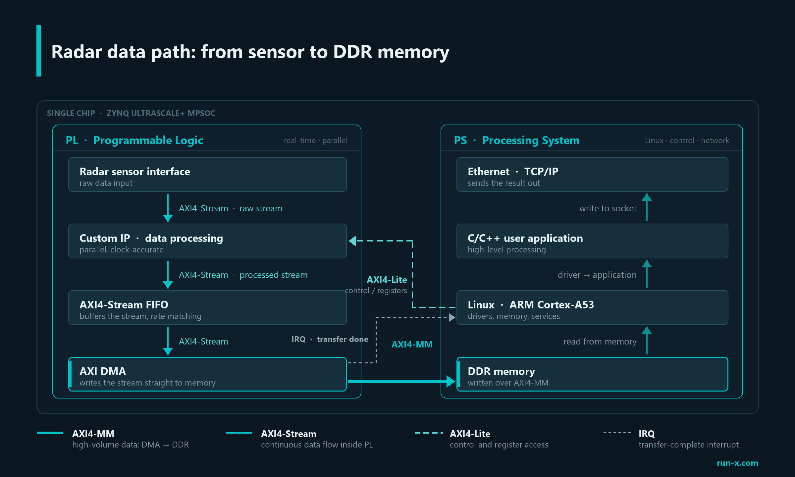This screenshot has height=477, width=795.
Task: Click the IRQ dotted line legend swatch
Action: tap(617, 433)
